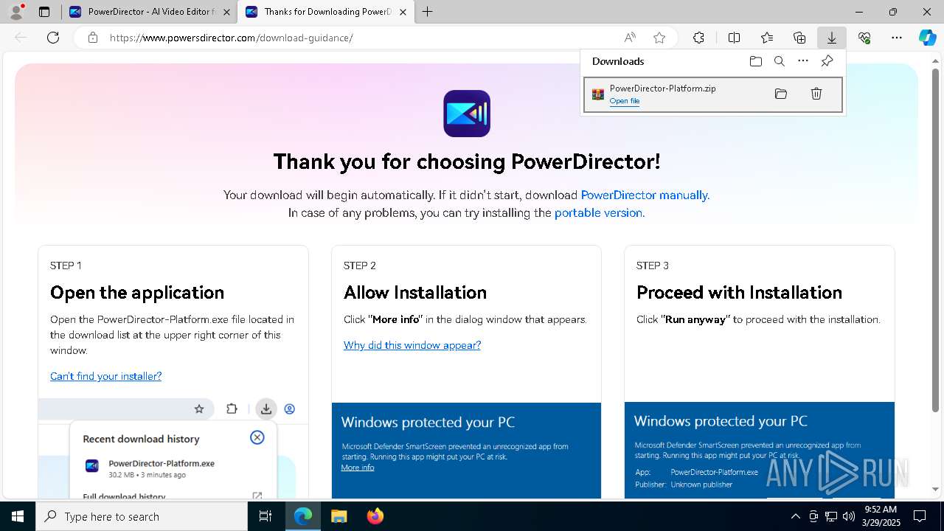Show hidden system tray icons
944x531 pixels.
795,516
